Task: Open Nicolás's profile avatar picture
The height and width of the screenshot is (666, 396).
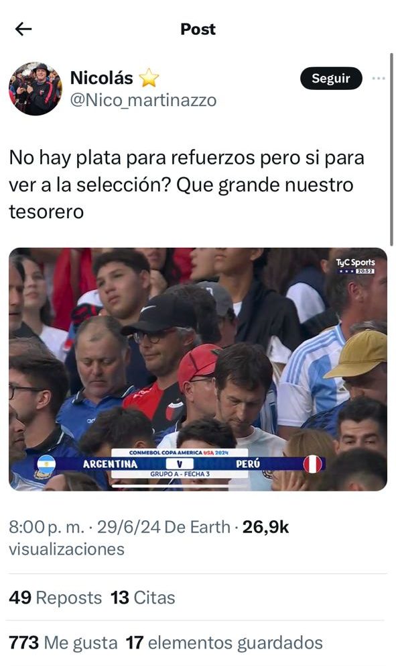Action: [x=36, y=89]
